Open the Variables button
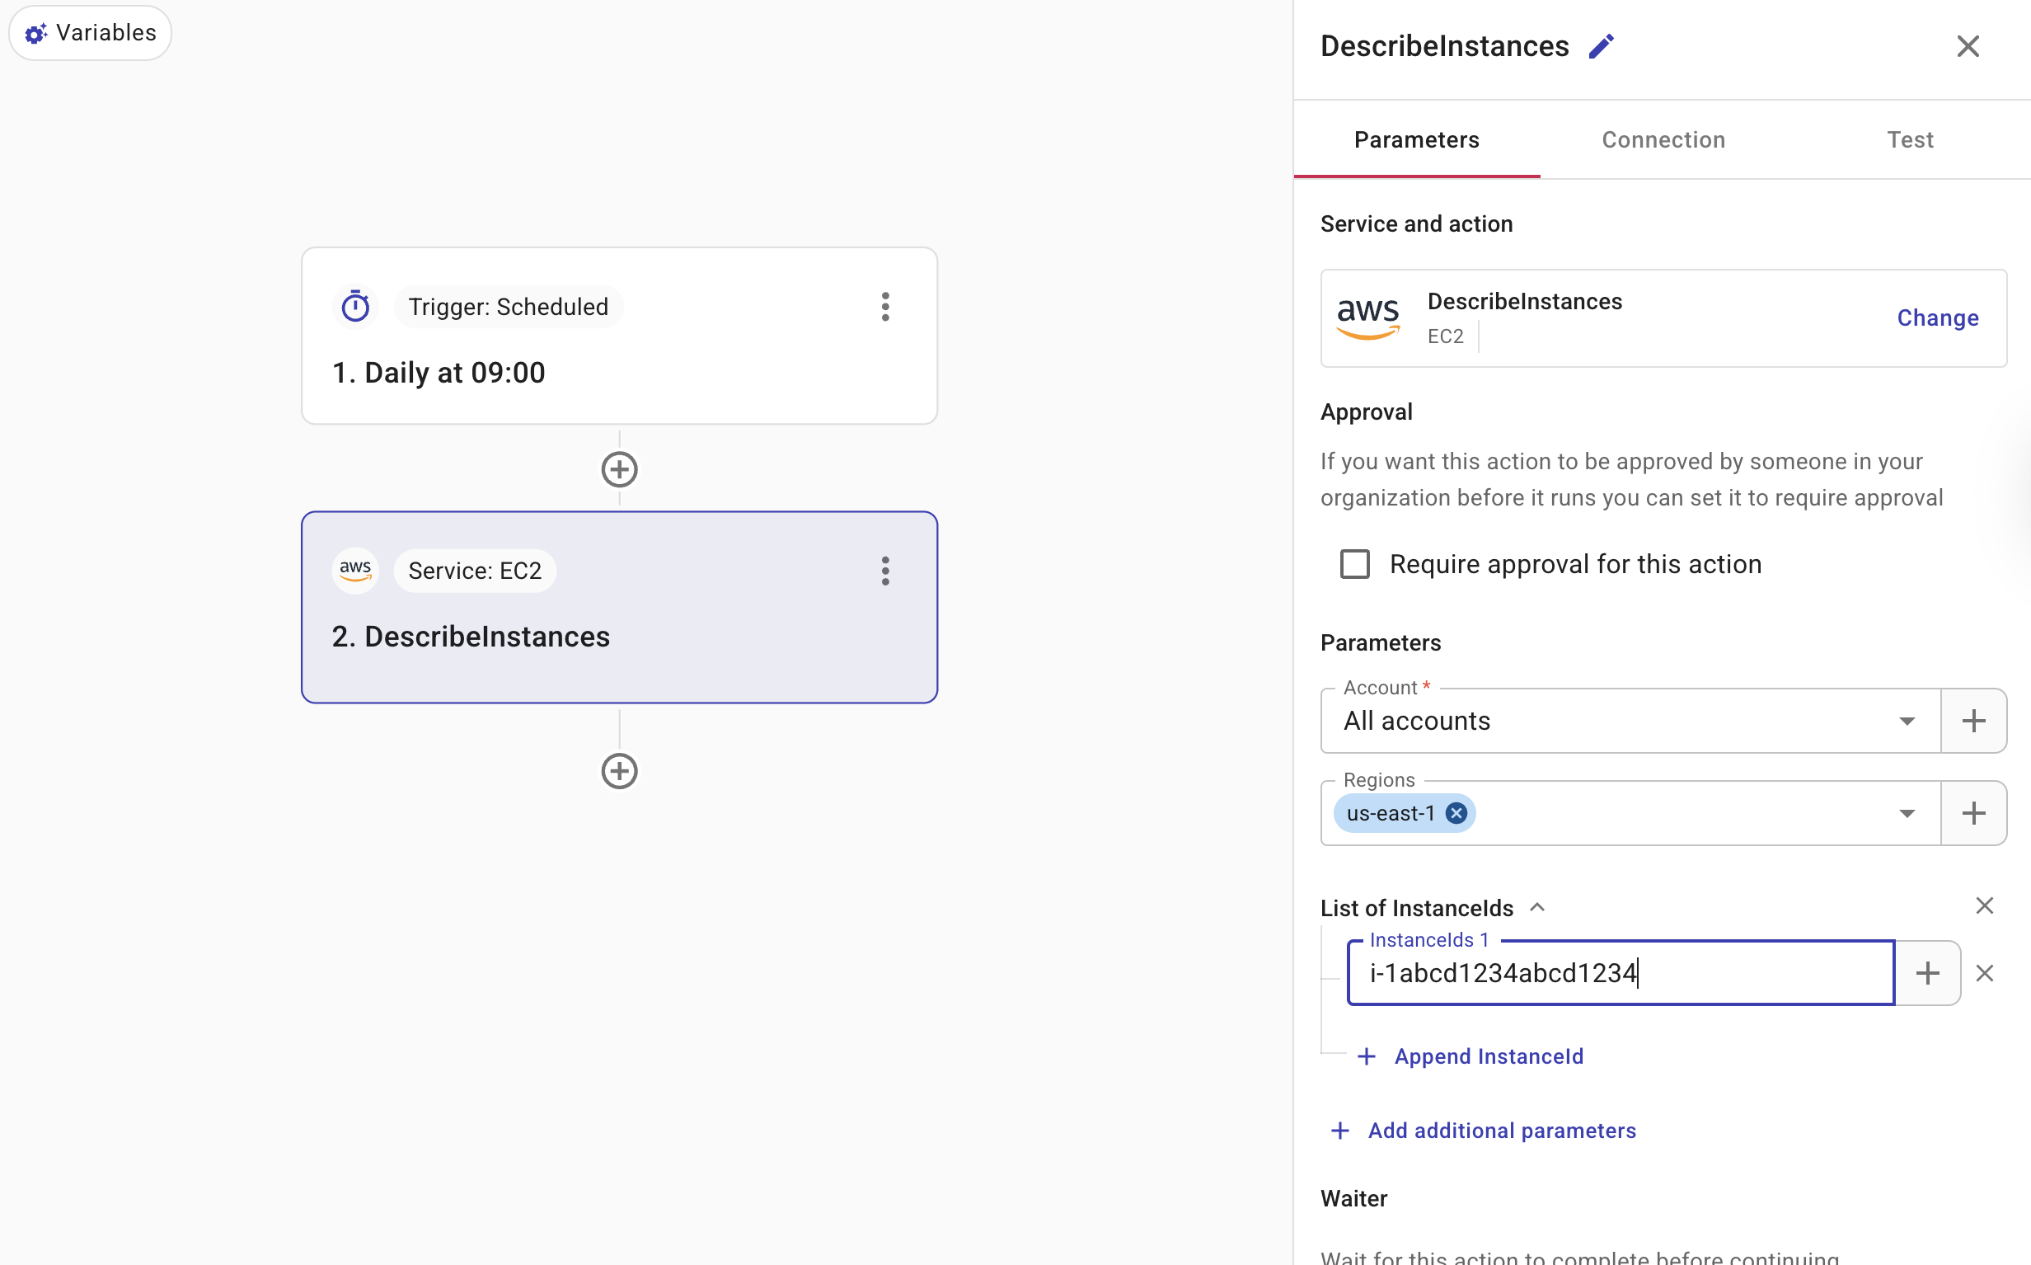Viewport: 2031px width, 1265px height. pos(91,33)
